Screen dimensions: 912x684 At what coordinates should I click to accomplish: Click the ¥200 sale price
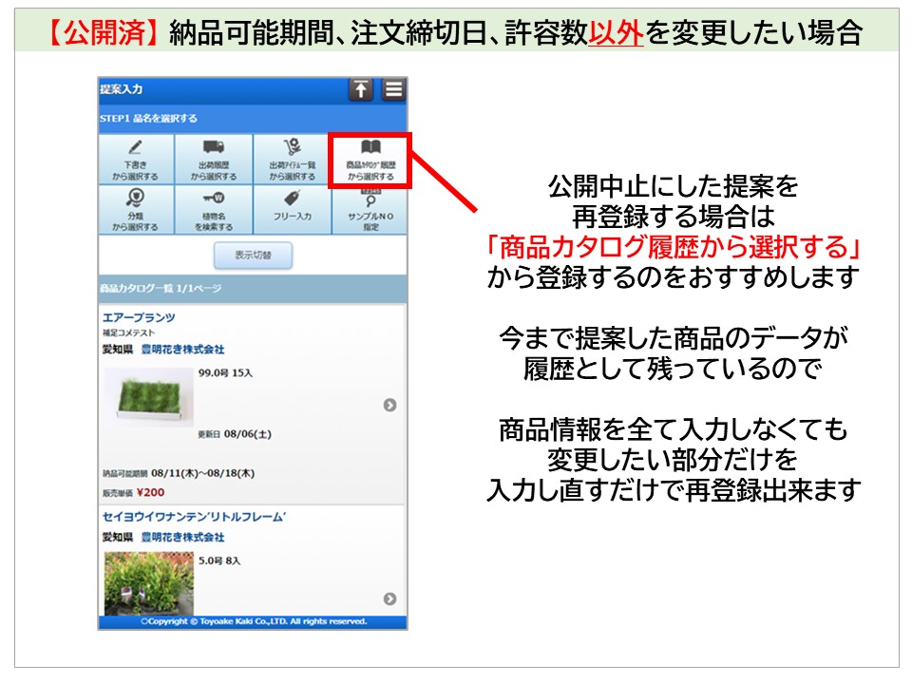(x=150, y=493)
